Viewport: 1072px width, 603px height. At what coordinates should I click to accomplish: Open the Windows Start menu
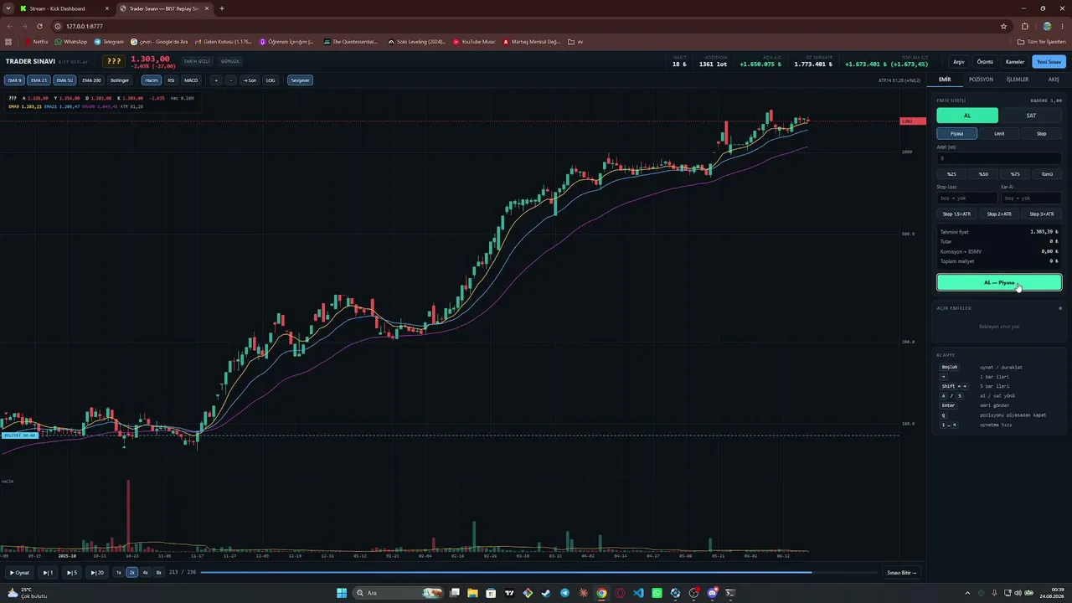click(x=342, y=593)
